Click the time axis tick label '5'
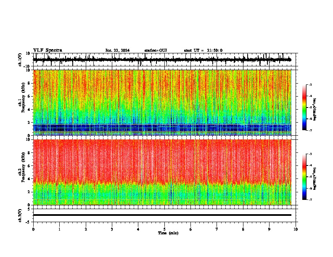Viewport: 333px width, 257px height. point(164,229)
